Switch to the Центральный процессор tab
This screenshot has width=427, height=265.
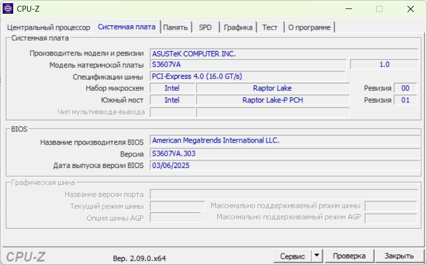49,27
